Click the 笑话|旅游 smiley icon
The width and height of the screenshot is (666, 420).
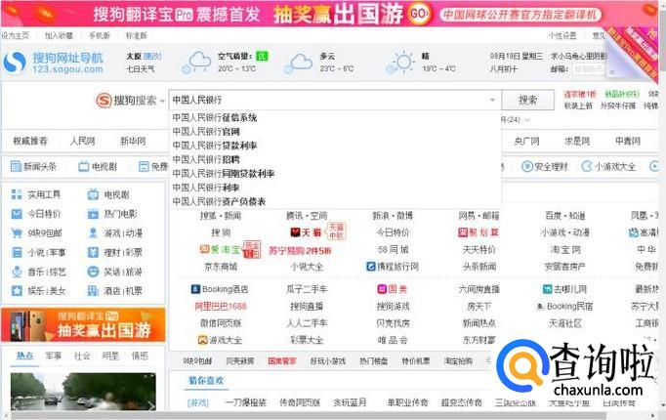(93, 272)
